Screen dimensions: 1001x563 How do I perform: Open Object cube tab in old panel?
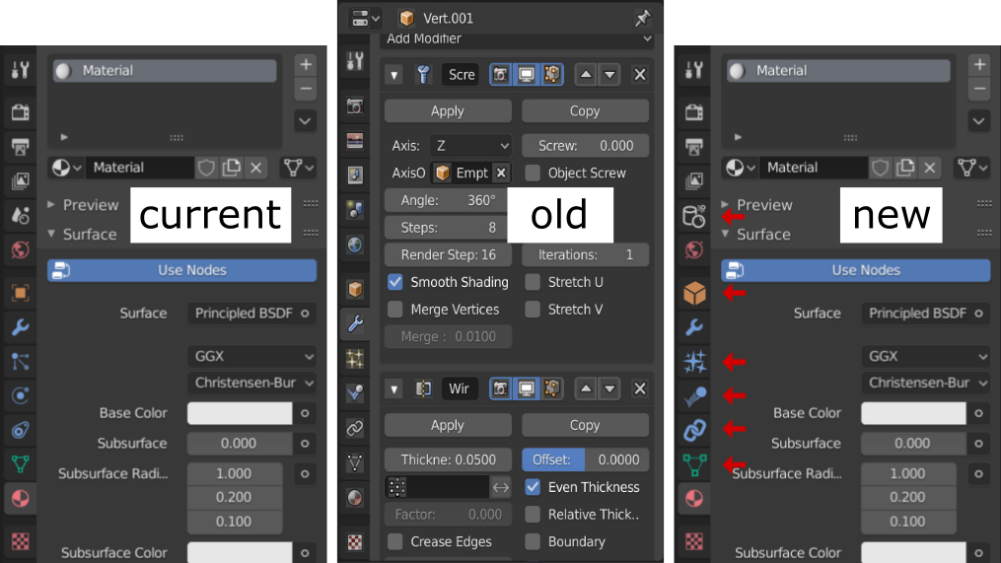(355, 289)
